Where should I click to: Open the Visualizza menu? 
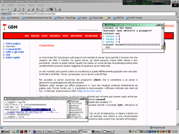click(x=21, y=5)
